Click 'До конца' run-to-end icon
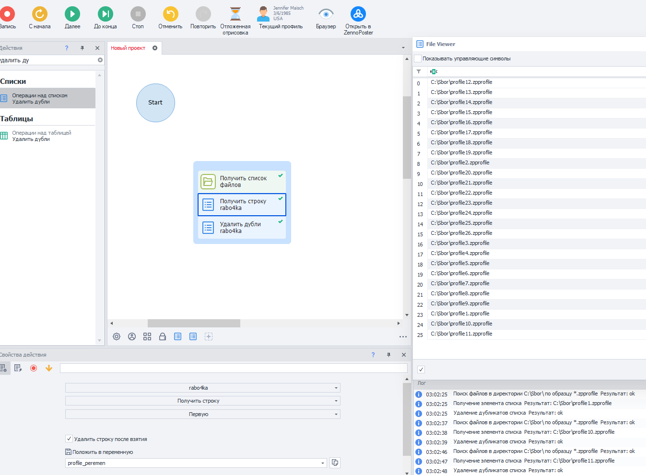Image resolution: width=646 pixels, height=475 pixels. pos(105,14)
